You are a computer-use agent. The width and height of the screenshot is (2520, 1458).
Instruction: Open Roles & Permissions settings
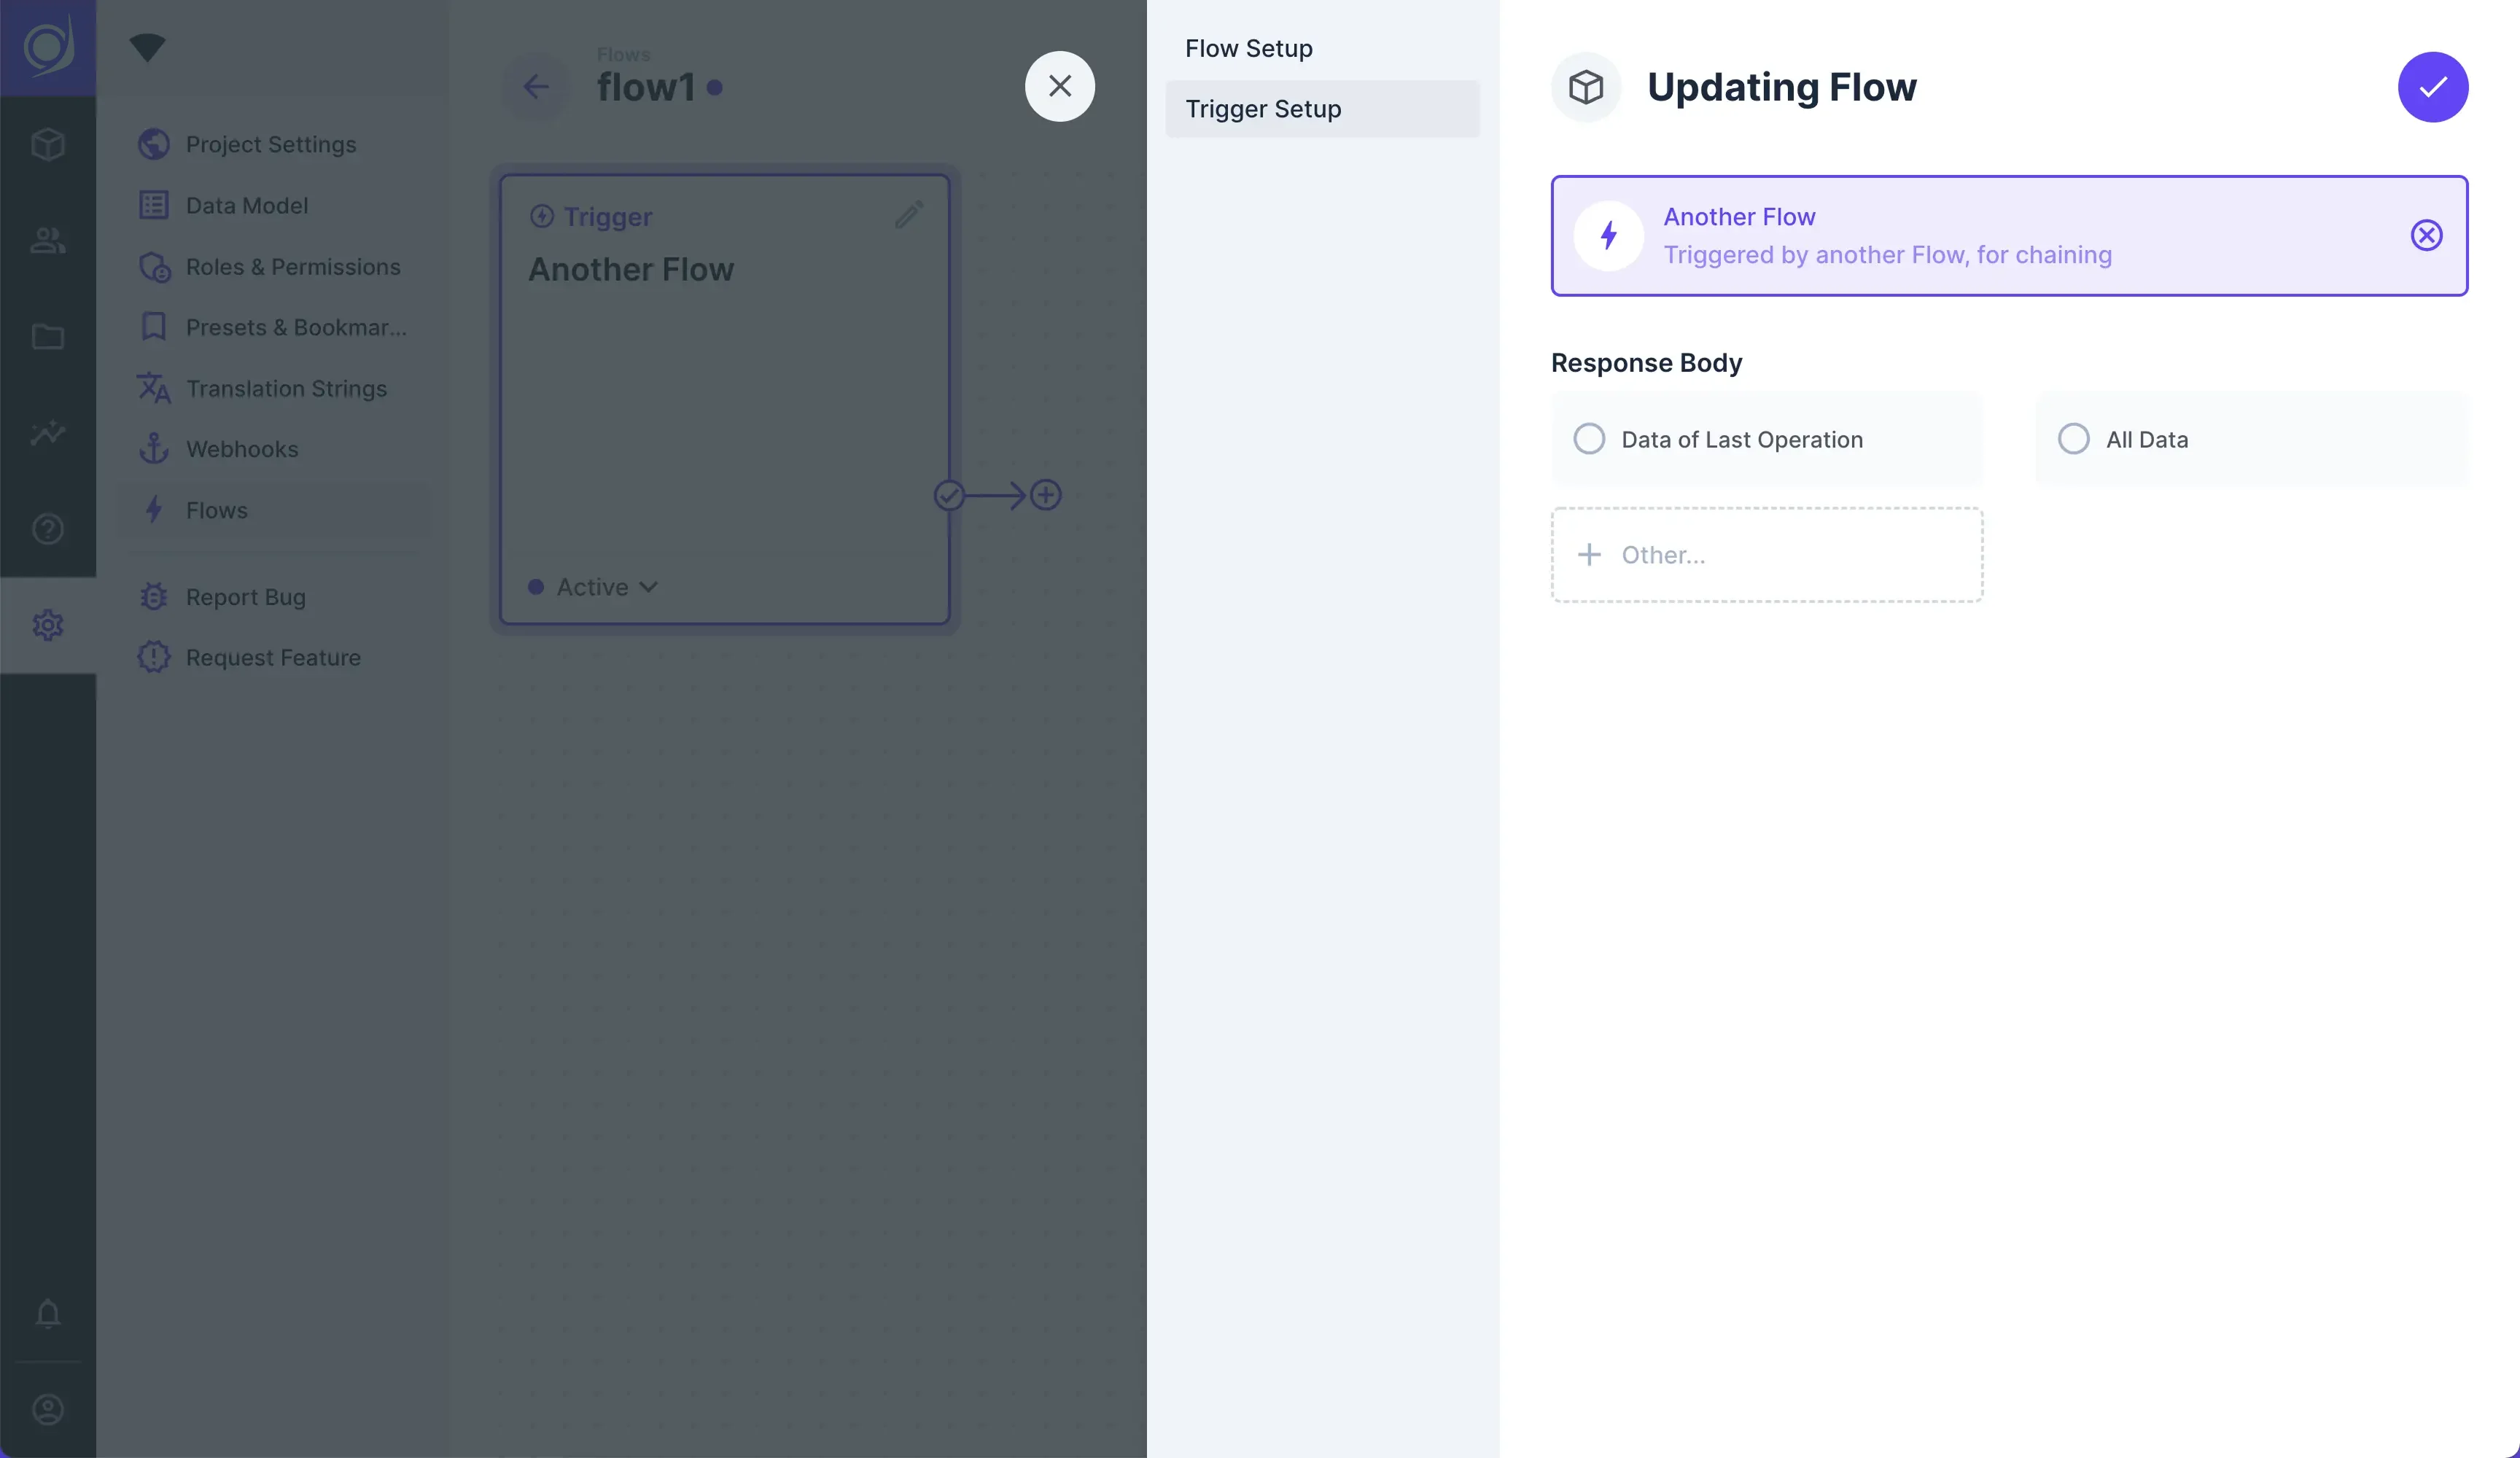coord(292,267)
